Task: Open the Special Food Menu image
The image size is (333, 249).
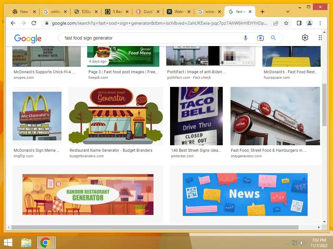Action: (123, 56)
